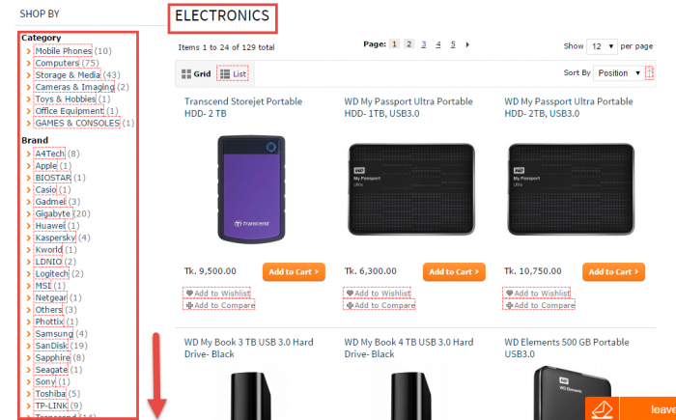Click Transcend Storejet purple drive thumbnail

pos(252,188)
